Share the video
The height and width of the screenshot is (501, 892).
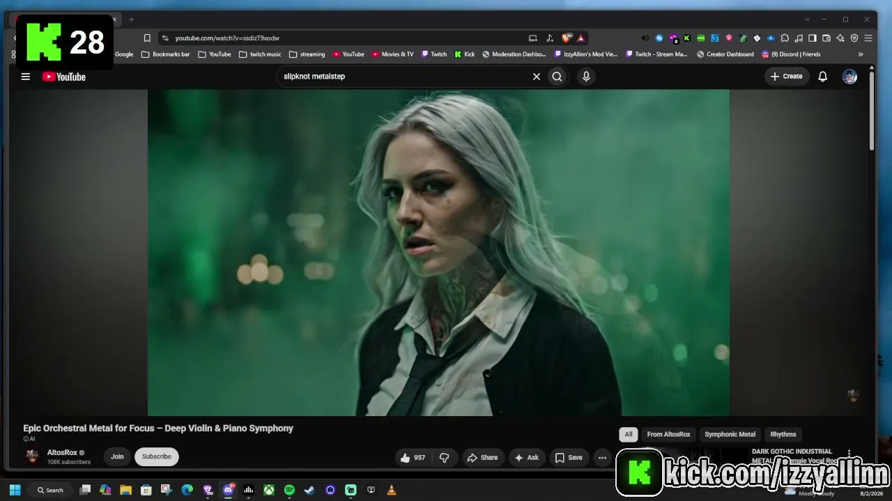[x=482, y=457]
